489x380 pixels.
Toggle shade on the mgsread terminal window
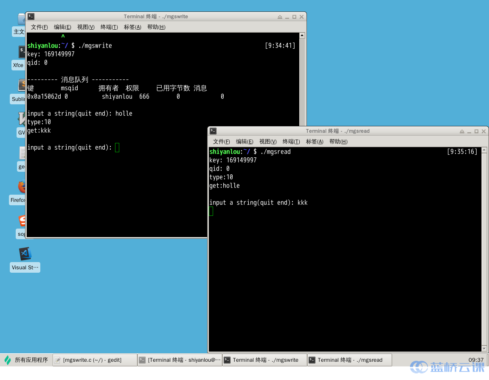click(462, 131)
